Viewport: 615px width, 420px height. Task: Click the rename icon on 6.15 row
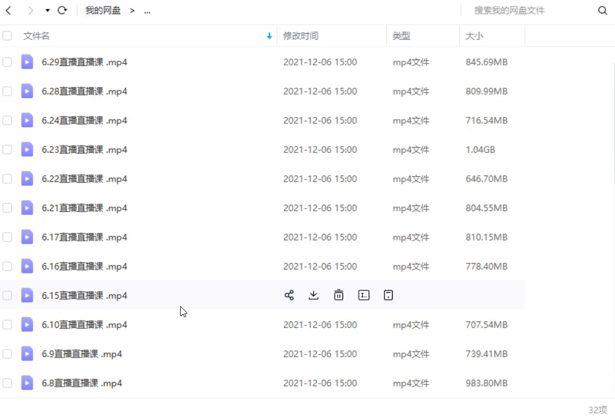coord(364,295)
